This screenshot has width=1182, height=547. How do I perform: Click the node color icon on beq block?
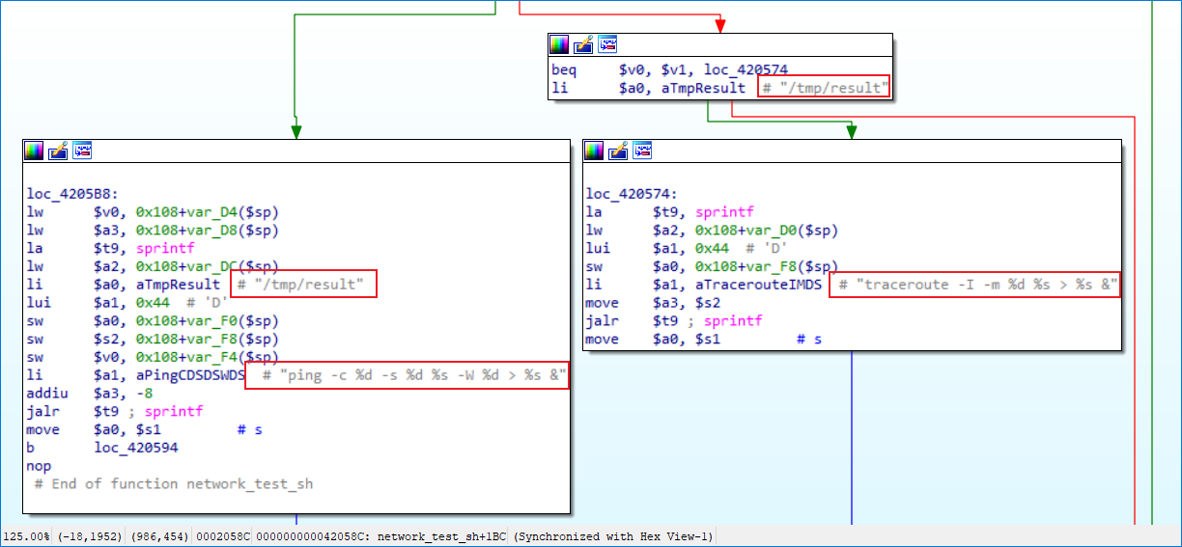point(559,44)
